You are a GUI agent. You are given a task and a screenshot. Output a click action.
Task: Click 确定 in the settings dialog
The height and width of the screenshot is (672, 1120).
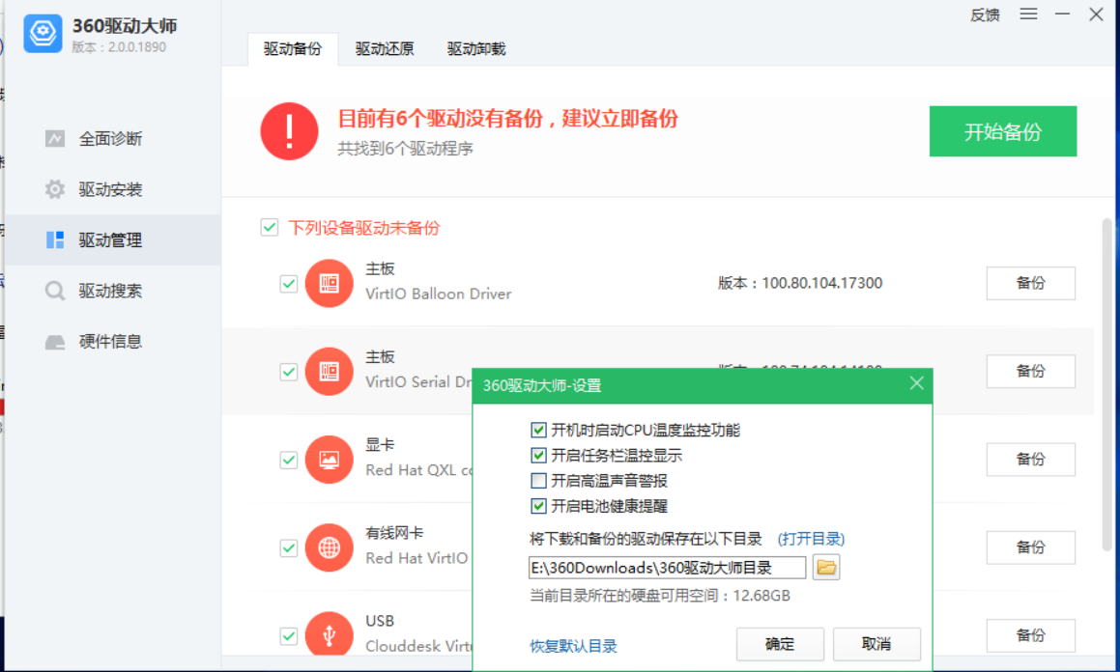[780, 644]
